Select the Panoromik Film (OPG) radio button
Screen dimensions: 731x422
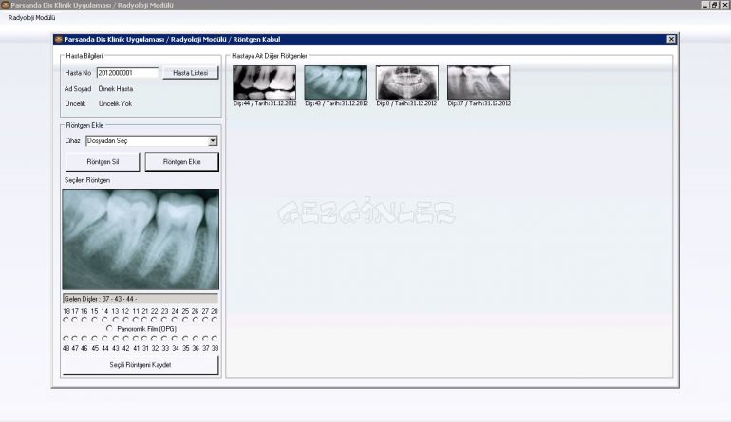tap(109, 328)
